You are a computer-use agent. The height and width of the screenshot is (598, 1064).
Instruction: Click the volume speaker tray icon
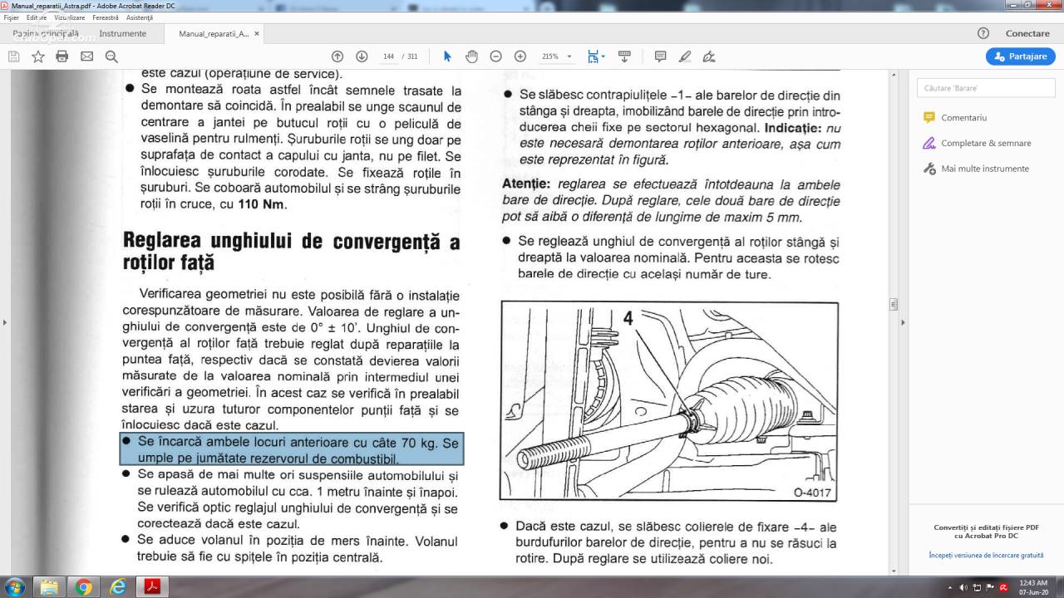(964, 587)
